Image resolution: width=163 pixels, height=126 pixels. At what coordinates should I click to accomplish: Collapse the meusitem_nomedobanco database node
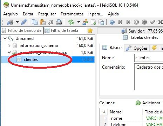(9, 52)
